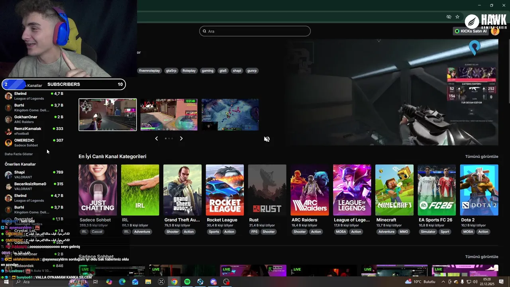Open Spotify from taskbar
The height and width of the screenshot is (287, 510).
187,282
